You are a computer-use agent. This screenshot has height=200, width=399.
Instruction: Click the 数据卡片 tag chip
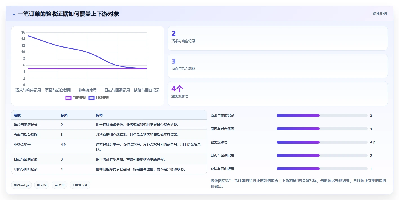80,185
